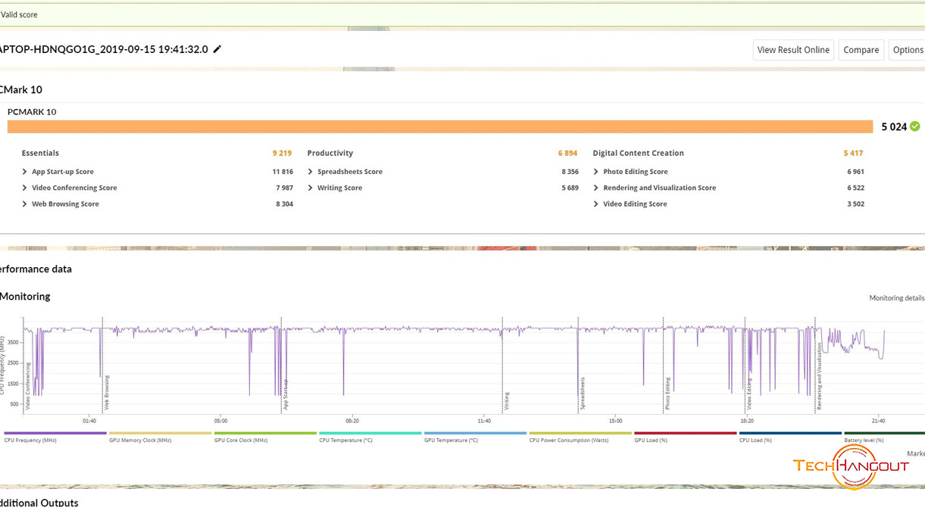925x507 pixels.
Task: Show the CPU Temperature (°C) legend series
Action: tap(370, 437)
